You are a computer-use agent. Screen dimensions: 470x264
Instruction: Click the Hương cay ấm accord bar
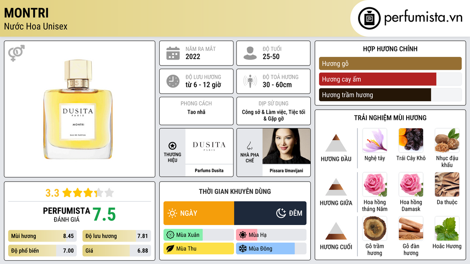(390, 79)
